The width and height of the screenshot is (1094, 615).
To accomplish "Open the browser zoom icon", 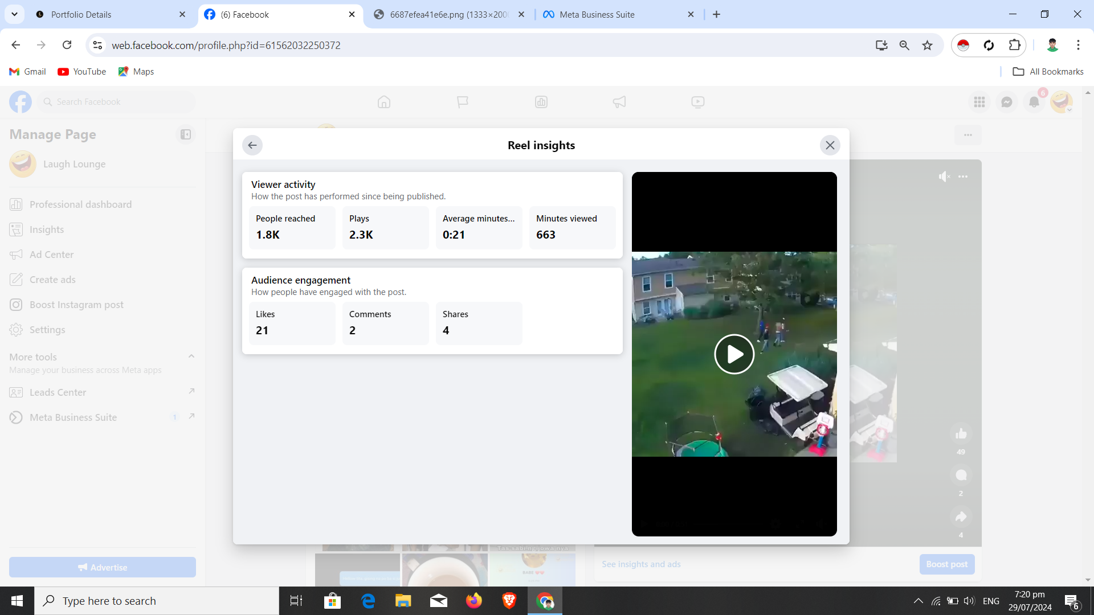I will coord(904,45).
